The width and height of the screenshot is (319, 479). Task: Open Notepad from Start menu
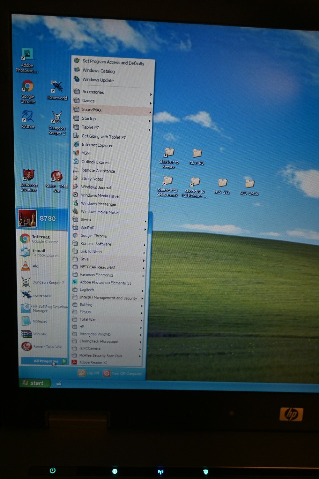[x=44, y=321]
